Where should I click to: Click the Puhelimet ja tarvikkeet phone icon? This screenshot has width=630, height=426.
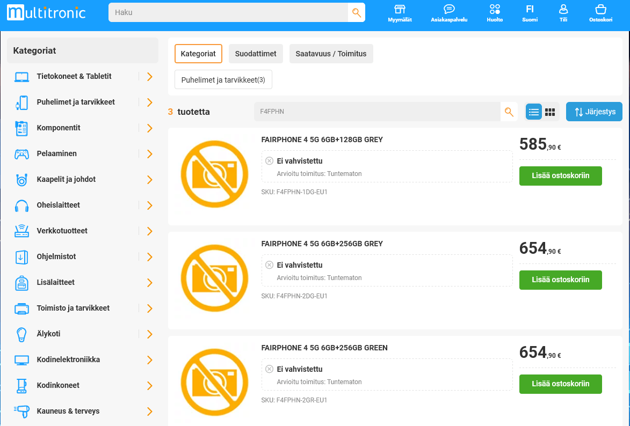click(21, 102)
